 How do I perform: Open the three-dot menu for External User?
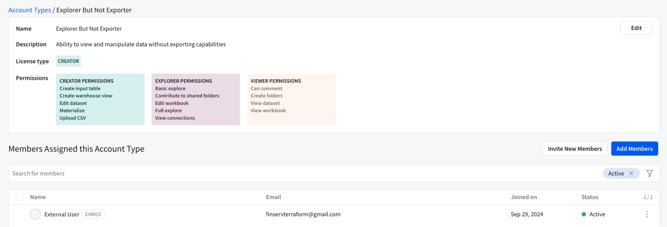pos(647,214)
